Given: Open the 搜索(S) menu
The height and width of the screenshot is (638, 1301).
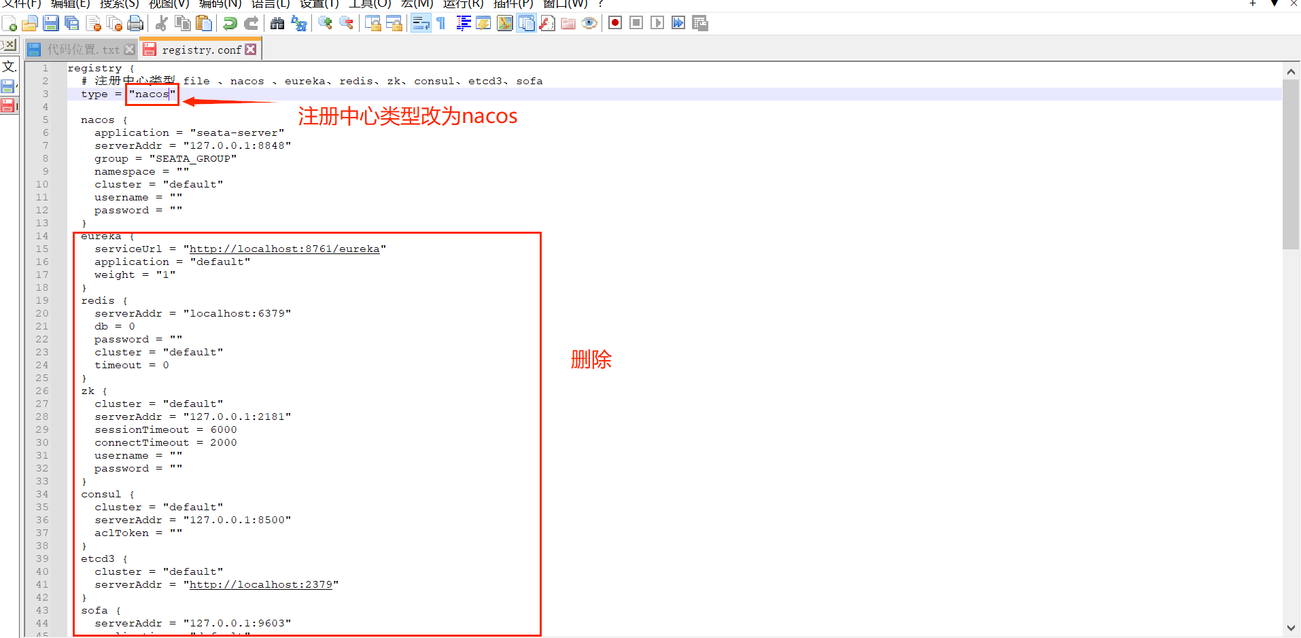Looking at the screenshot, I should 119,4.
